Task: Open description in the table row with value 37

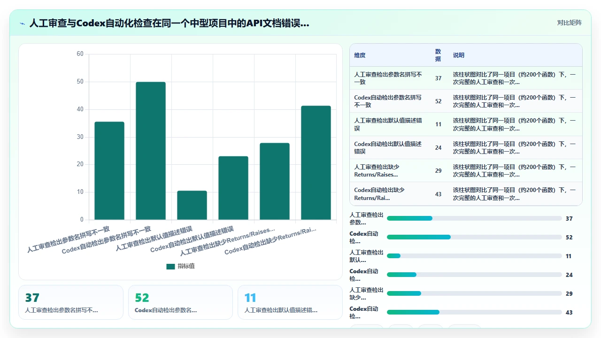Action: 515,78
